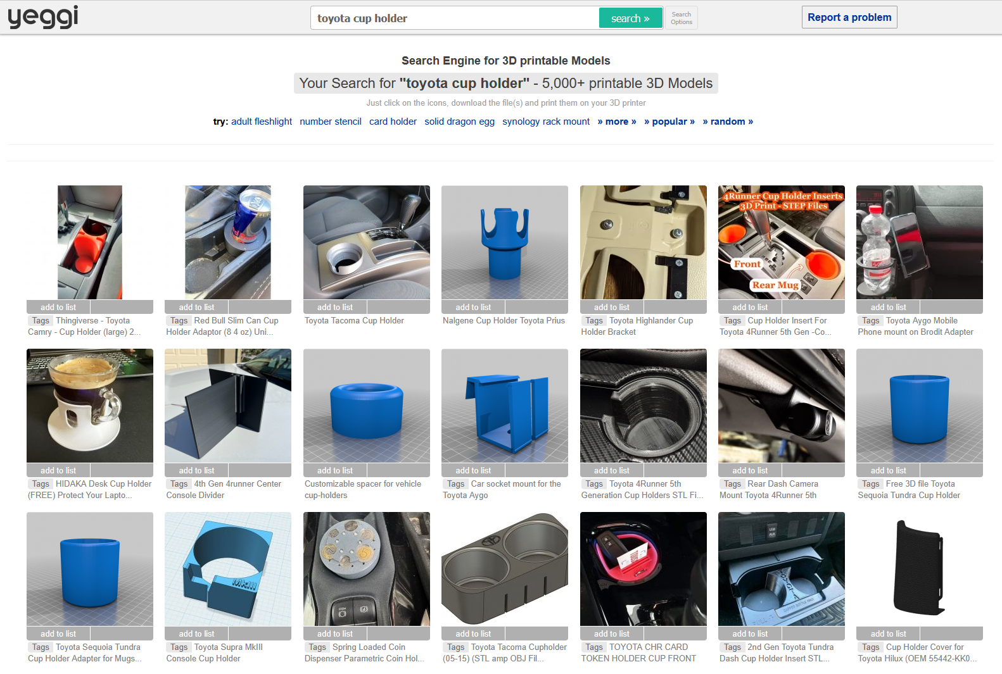
Task: Open the "Toyota 4Runner 5th Generation Cup Holders" link
Action: coord(642,490)
